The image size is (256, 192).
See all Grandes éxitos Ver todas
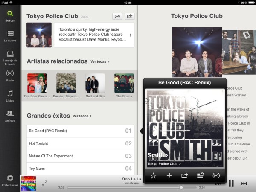(82, 116)
